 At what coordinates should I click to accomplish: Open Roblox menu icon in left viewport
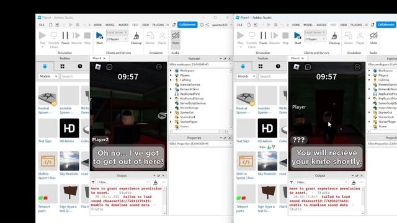point(98,67)
